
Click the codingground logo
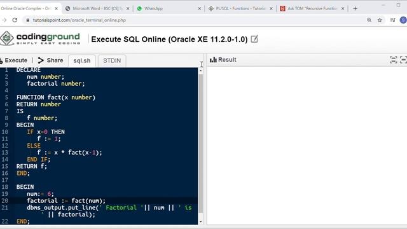pos(40,38)
